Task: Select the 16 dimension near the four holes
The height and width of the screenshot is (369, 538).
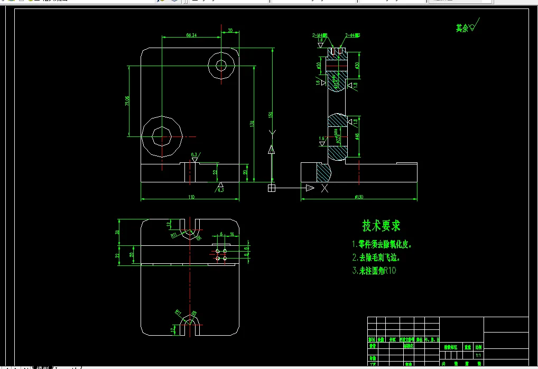Action: click(232, 234)
